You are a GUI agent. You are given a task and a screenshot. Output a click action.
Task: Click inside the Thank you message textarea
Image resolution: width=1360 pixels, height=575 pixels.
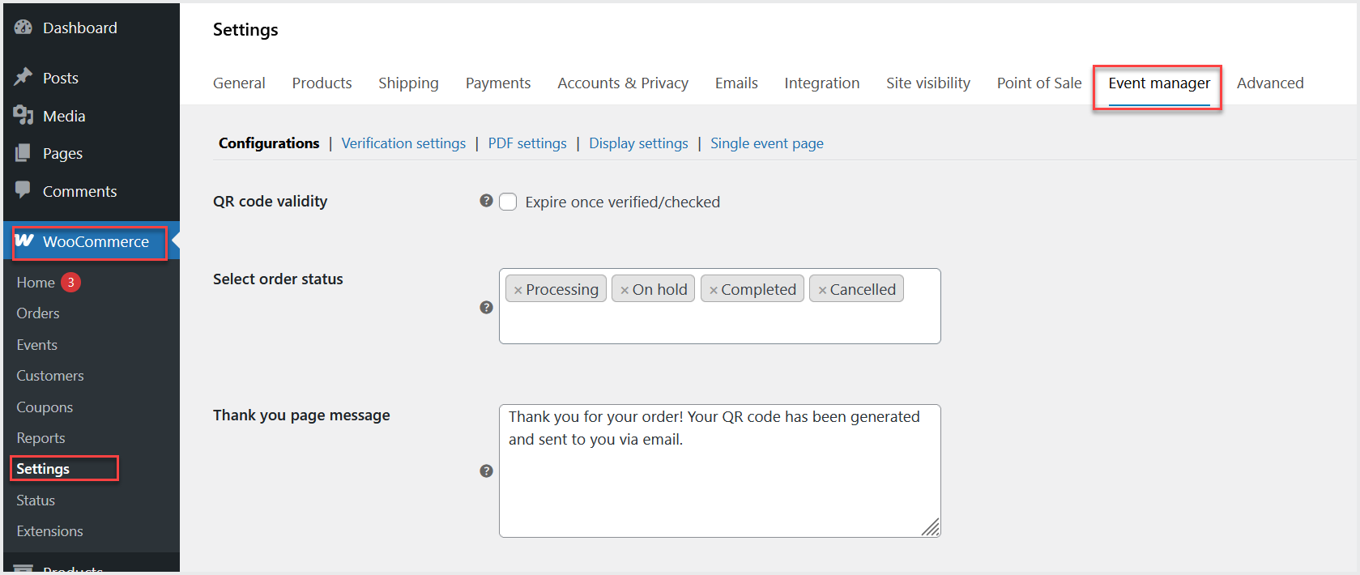(719, 486)
